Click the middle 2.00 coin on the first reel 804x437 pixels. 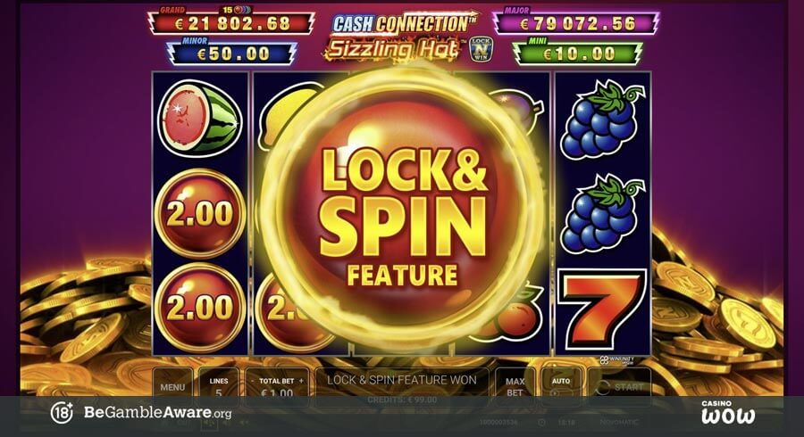[x=200, y=213]
